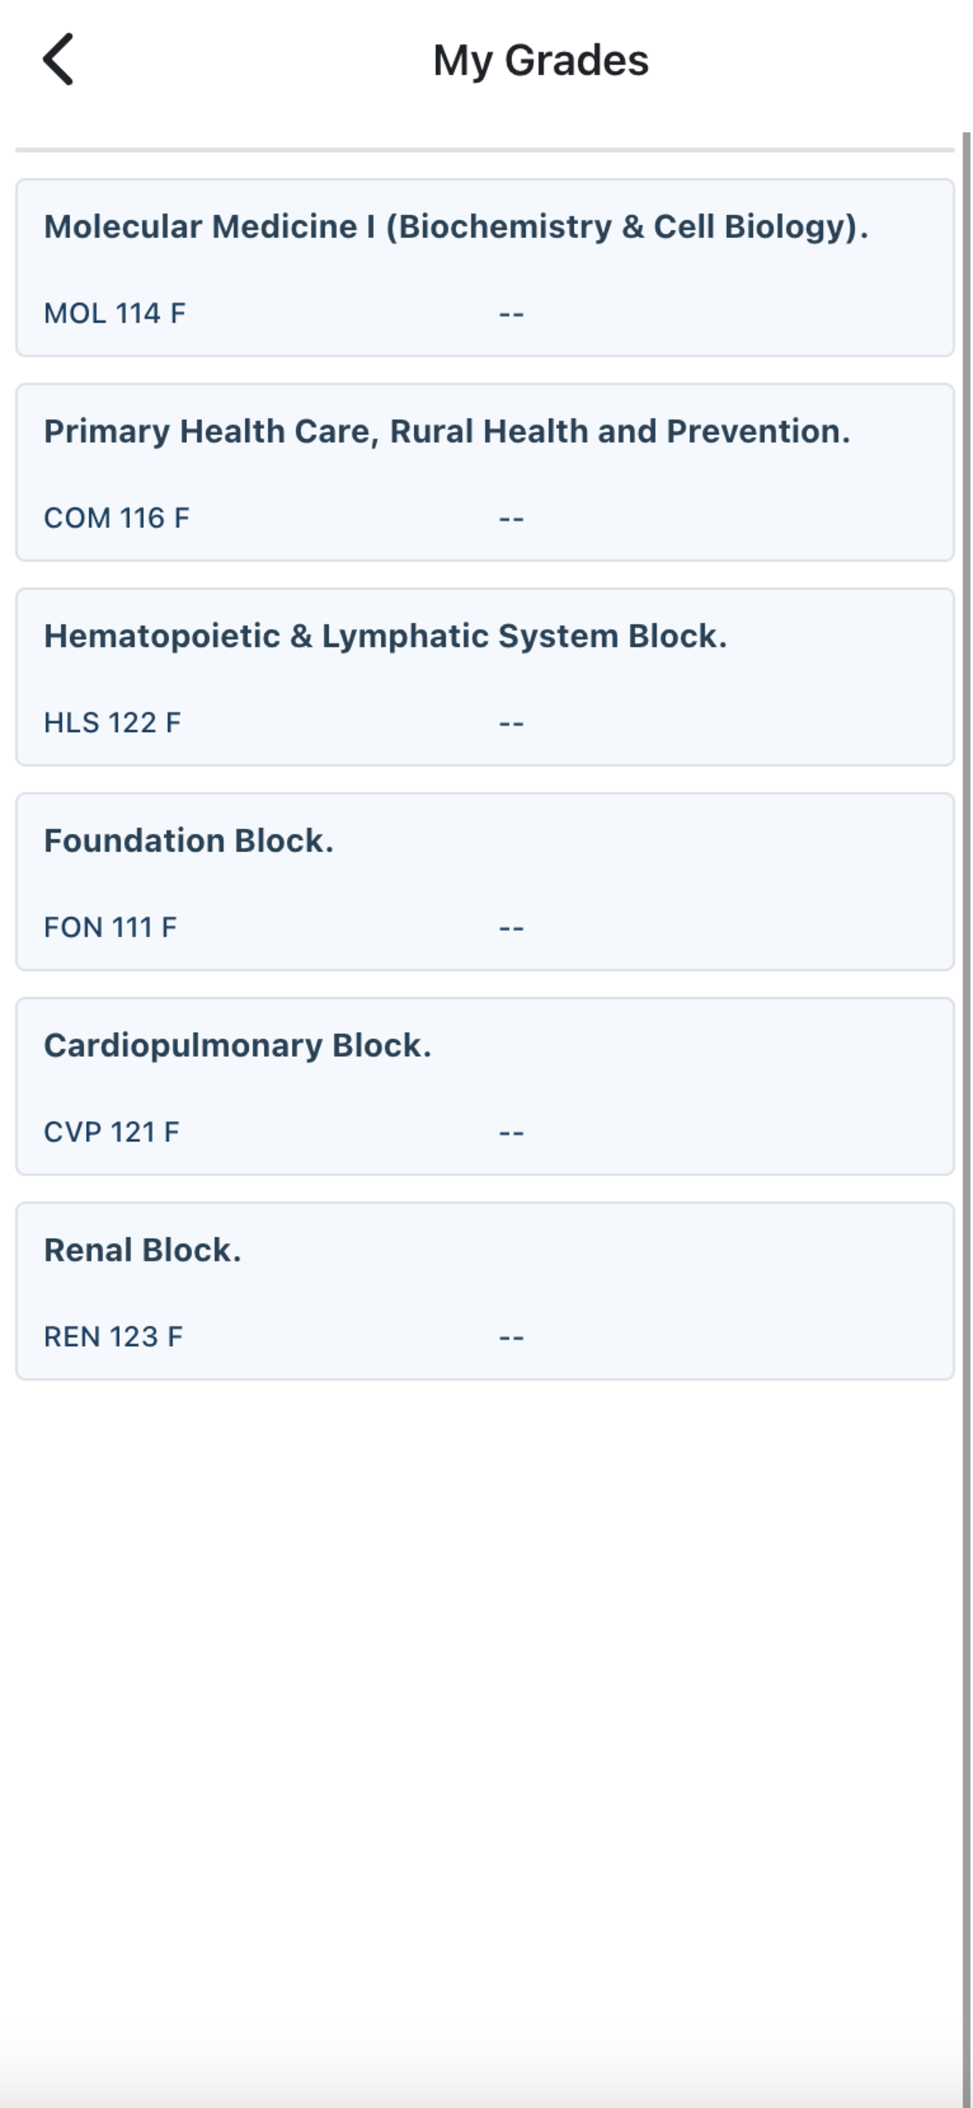This screenshot has width=973, height=2108.
Task: Select the HLS 122 F course code
Action: coord(112,722)
